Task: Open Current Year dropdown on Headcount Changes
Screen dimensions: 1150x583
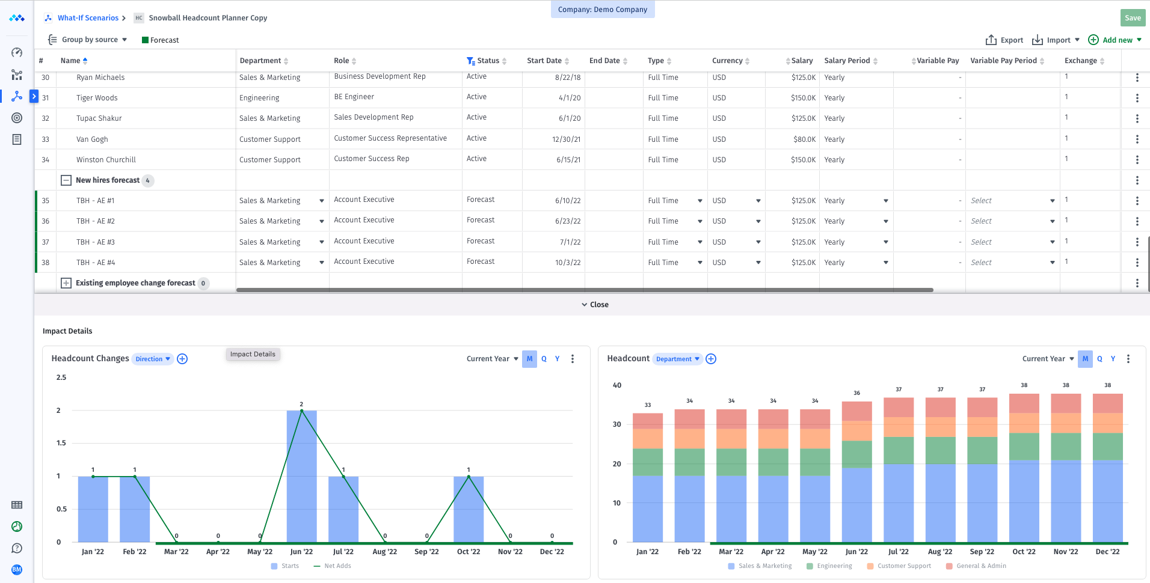Action: coord(493,359)
